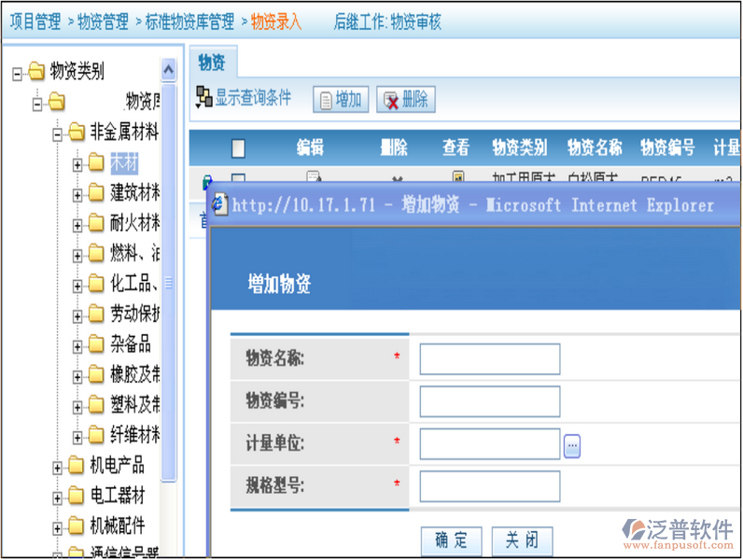Viewport: 743px width, 560px height.
Task: Click the 物资名称 input field
Action: tap(489, 358)
